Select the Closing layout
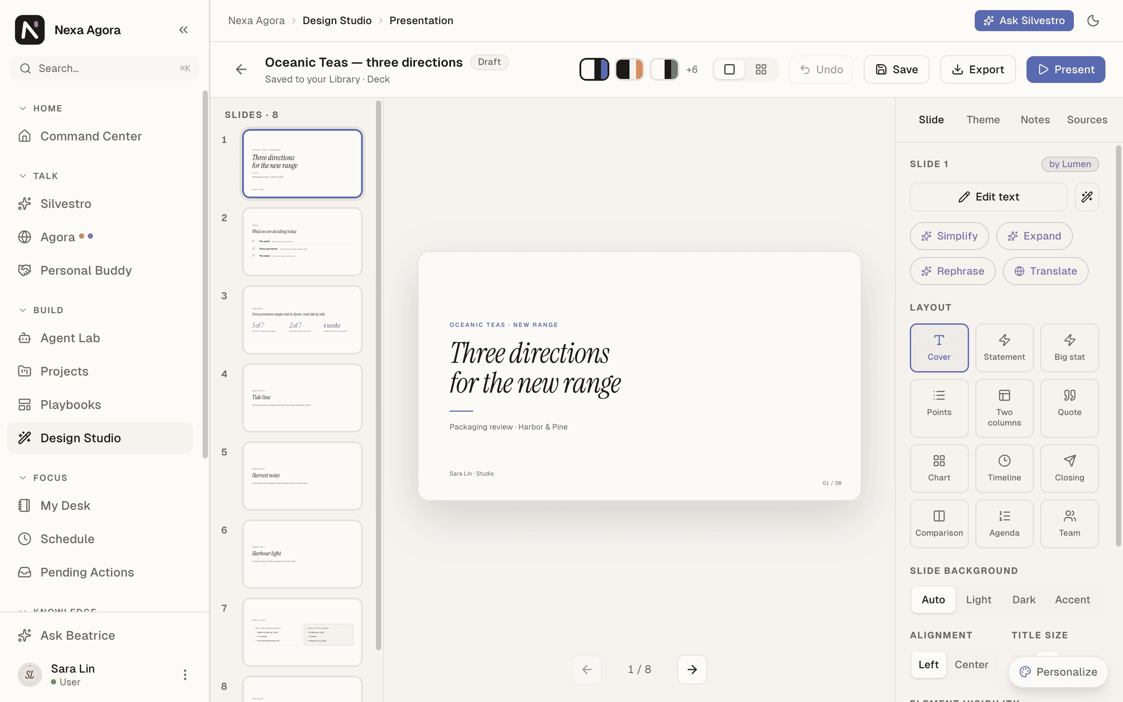 (x=1069, y=469)
